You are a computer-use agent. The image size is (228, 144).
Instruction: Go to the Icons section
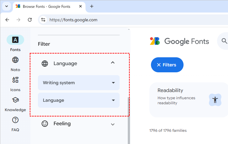pos(15,80)
